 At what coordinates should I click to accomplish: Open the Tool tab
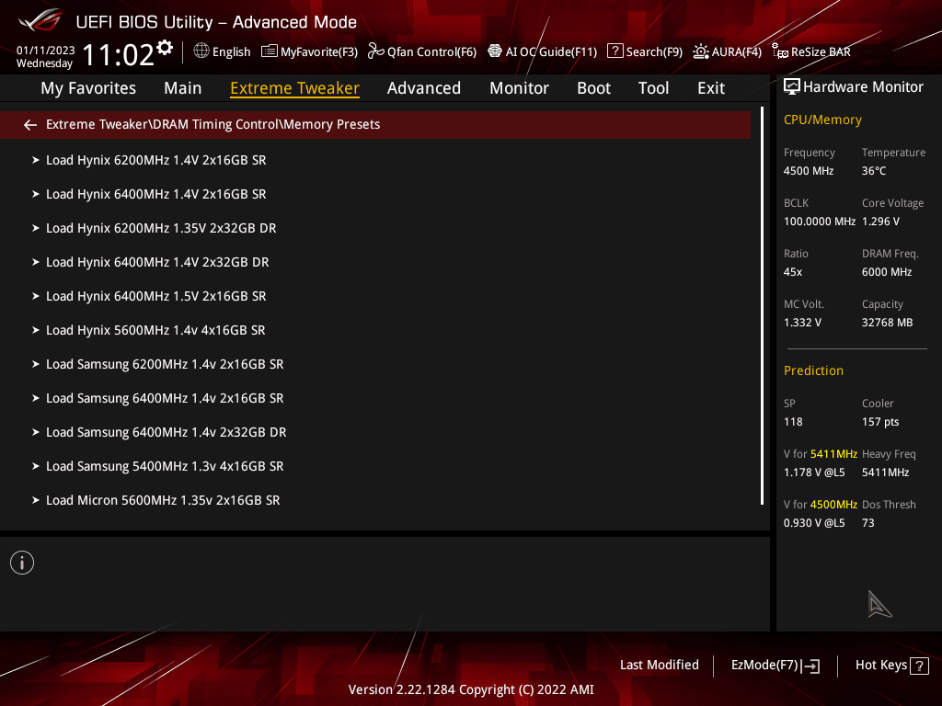[x=653, y=88]
